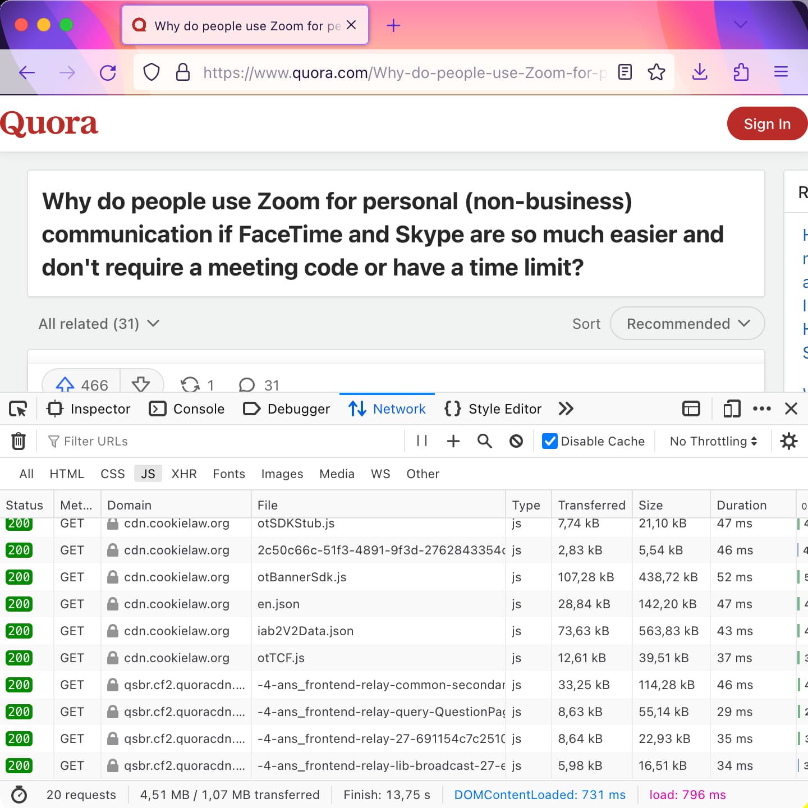Show only XHR requests

(184, 474)
